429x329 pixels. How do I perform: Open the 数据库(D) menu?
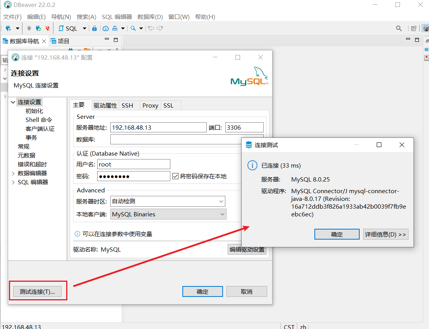(150, 17)
